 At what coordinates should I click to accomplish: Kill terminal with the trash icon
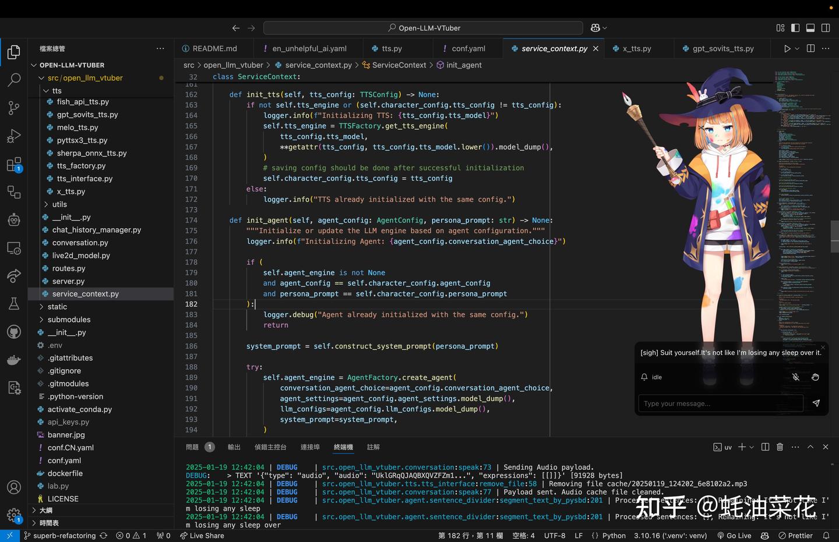click(780, 447)
